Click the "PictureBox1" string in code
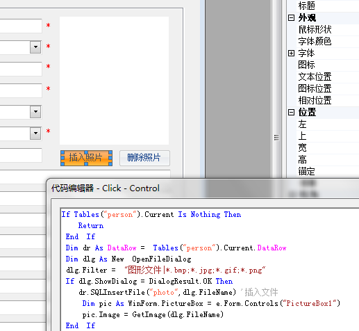Image resolution: width=359 pixels, height=331 pixels. (x=309, y=303)
